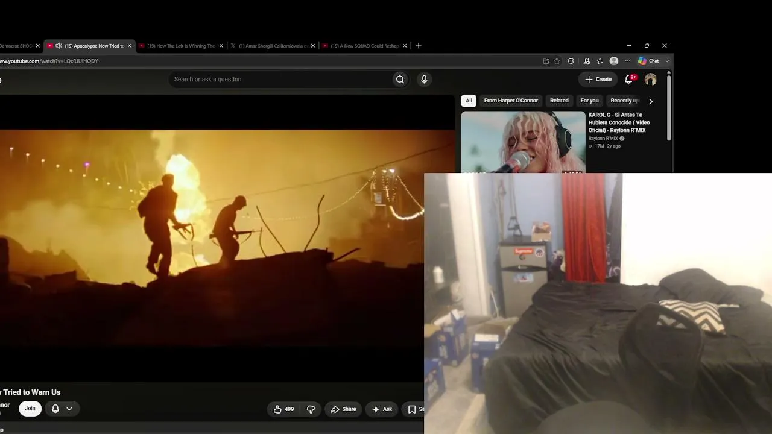Switch to the How The Left Is Winning tab
This screenshot has height=434, width=772.
pos(181,46)
